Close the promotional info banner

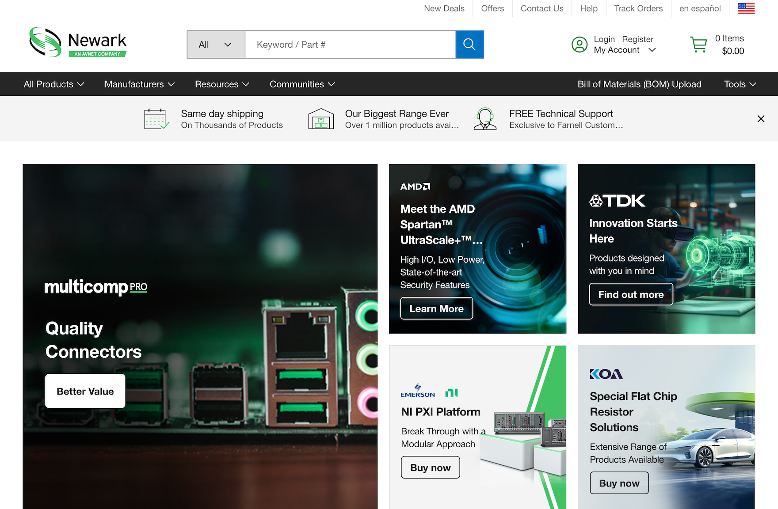[761, 119]
